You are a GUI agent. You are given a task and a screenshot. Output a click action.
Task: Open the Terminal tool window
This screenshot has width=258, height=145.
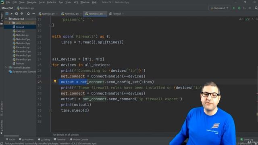pos(60,139)
